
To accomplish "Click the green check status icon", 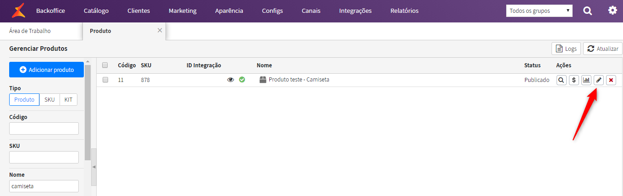I will (242, 80).
